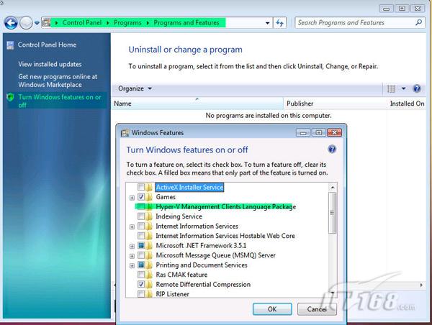
Task: Click the Ras CMAK feature folder icon
Action: point(149,275)
